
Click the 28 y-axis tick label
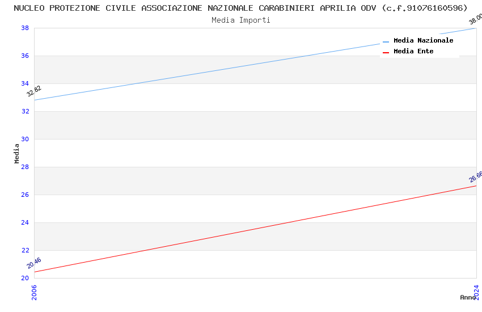(x=25, y=167)
